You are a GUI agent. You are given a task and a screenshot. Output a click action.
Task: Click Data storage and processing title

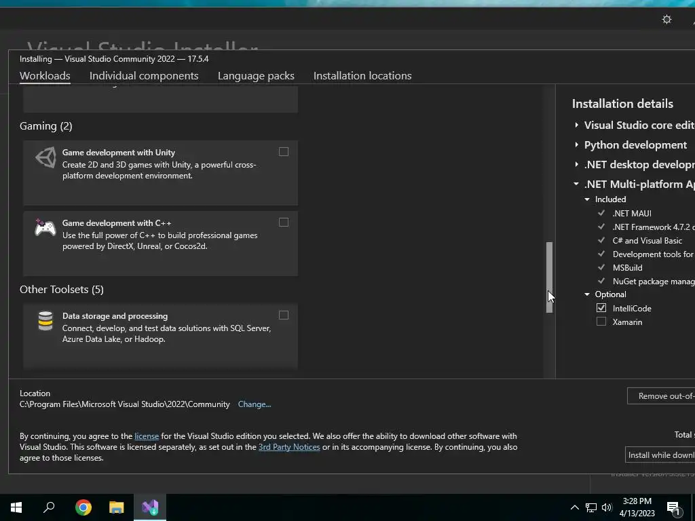pos(115,316)
